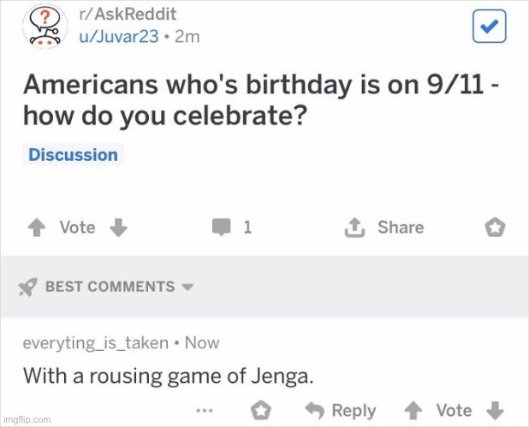Click the reply arrow icon on comment
This screenshot has height=427, width=529.
tap(314, 410)
